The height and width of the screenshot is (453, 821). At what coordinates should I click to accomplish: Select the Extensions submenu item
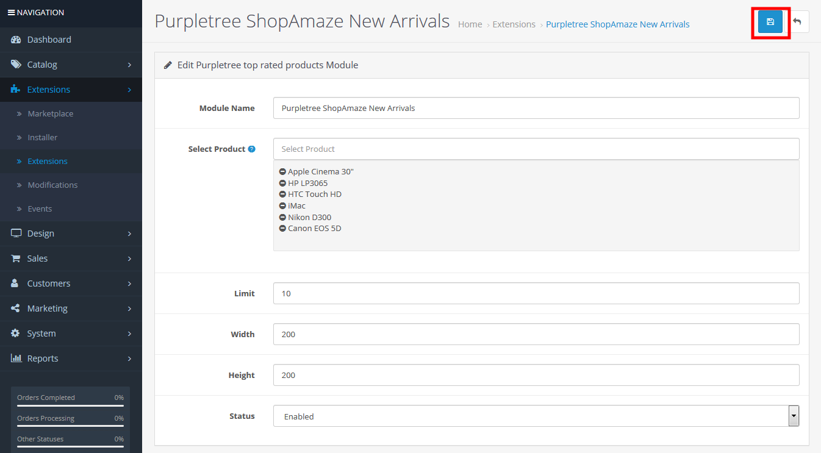48,162
